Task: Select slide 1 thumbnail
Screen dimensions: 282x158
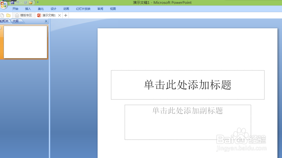Action: point(26,42)
